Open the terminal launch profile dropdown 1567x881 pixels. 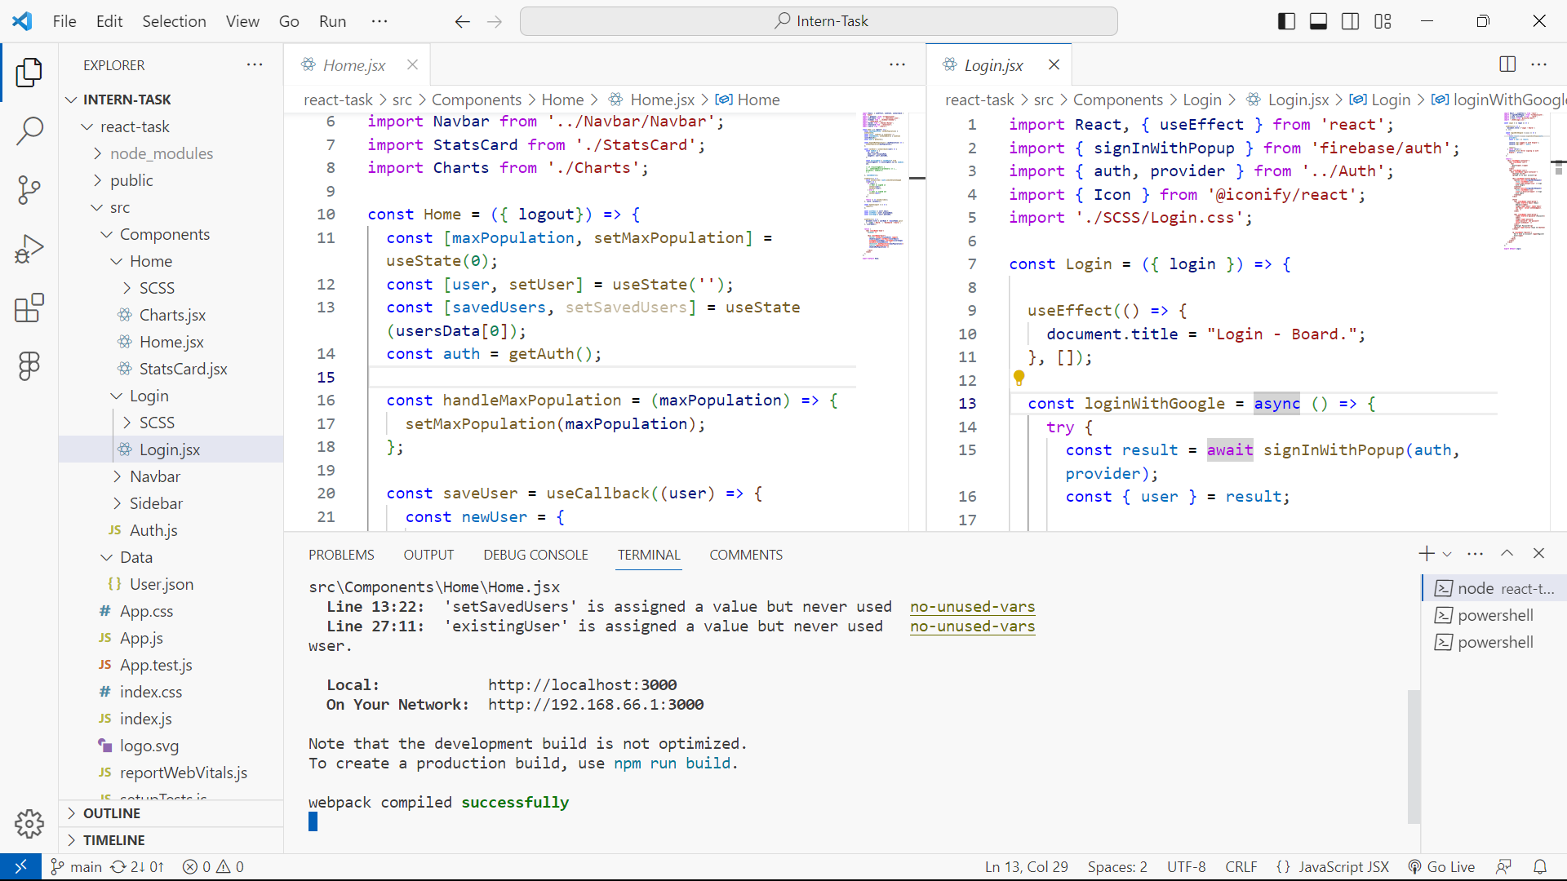[x=1447, y=553]
